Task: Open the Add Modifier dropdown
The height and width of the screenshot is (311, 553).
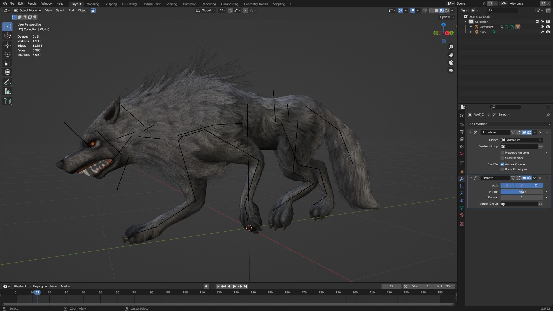Action: [509, 124]
